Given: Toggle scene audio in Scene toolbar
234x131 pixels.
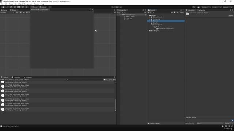Looking at the screenshot, I should pos(24,12).
